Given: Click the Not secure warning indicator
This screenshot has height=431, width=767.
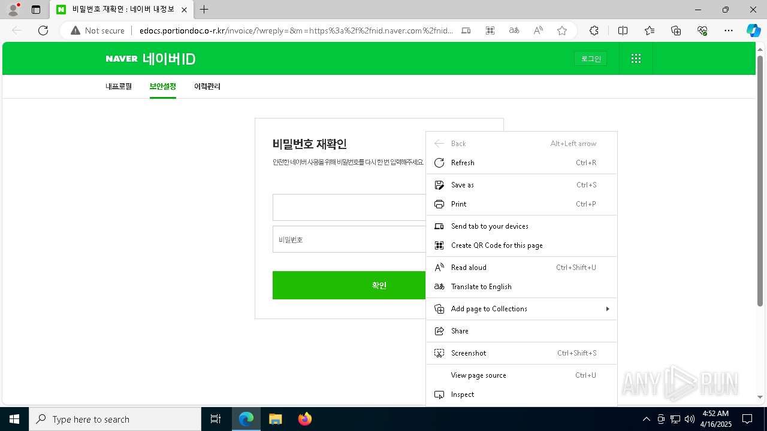Looking at the screenshot, I should [x=98, y=31].
